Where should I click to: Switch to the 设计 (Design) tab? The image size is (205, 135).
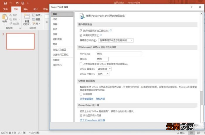[x=35, y=9]
